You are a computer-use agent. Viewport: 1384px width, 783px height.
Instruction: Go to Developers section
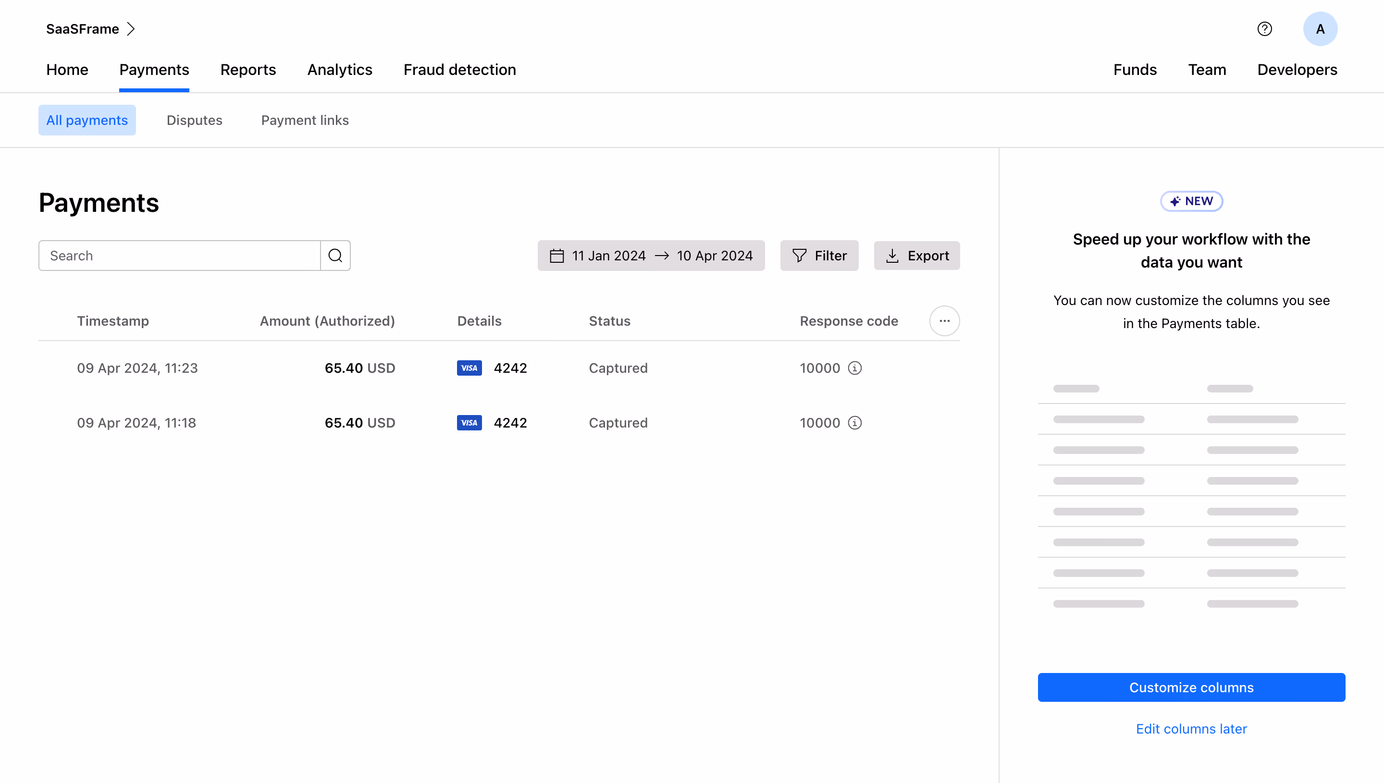pyautogui.click(x=1297, y=70)
